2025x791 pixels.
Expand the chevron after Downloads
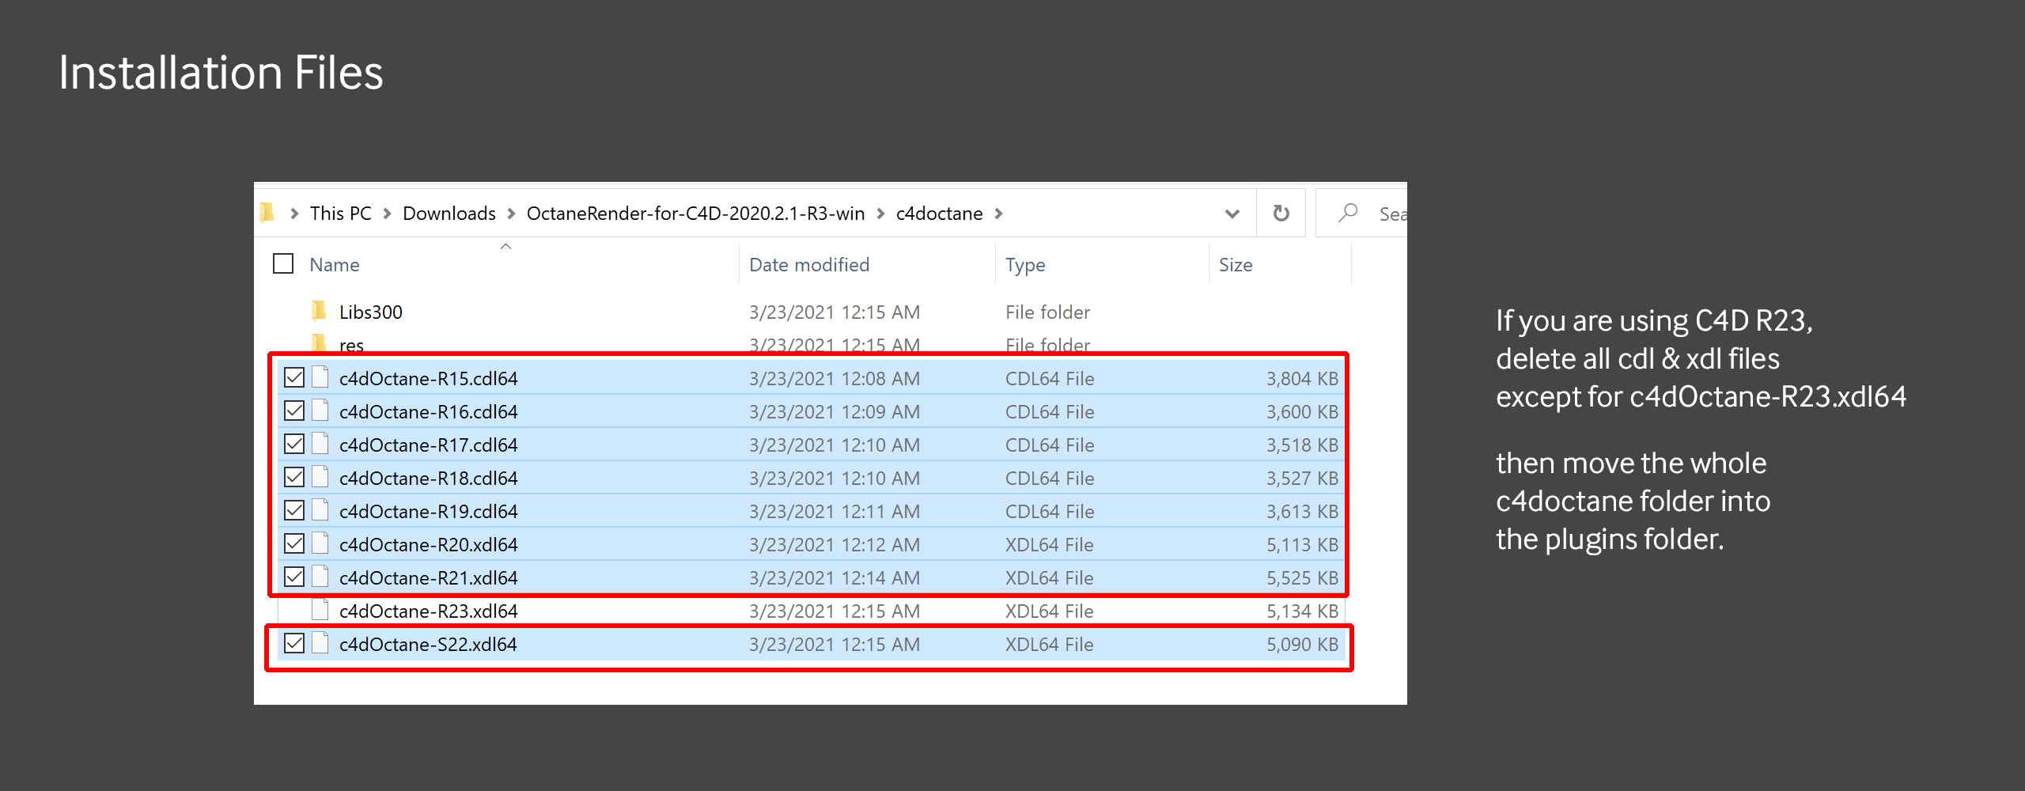pos(511,214)
